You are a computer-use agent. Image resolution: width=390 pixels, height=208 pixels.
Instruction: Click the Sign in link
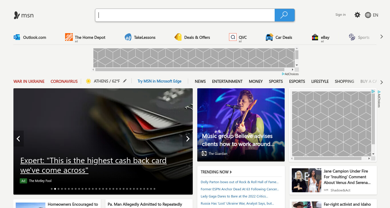click(340, 15)
